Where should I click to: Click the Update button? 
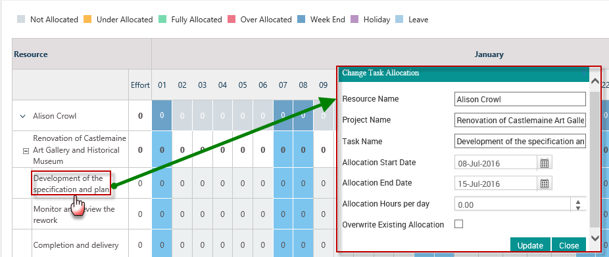tap(530, 245)
